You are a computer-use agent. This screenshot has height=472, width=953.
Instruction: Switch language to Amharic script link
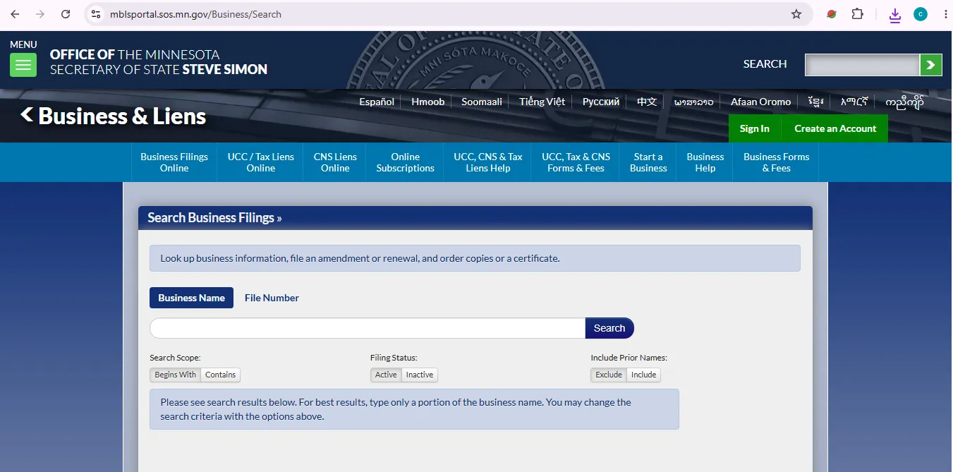[x=854, y=102]
